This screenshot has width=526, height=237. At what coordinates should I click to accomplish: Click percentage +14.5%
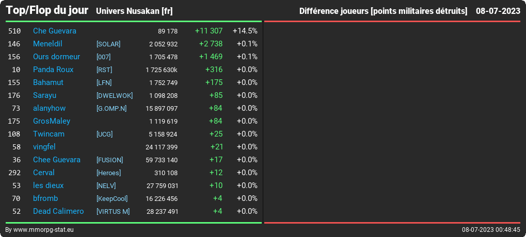tap(245, 31)
